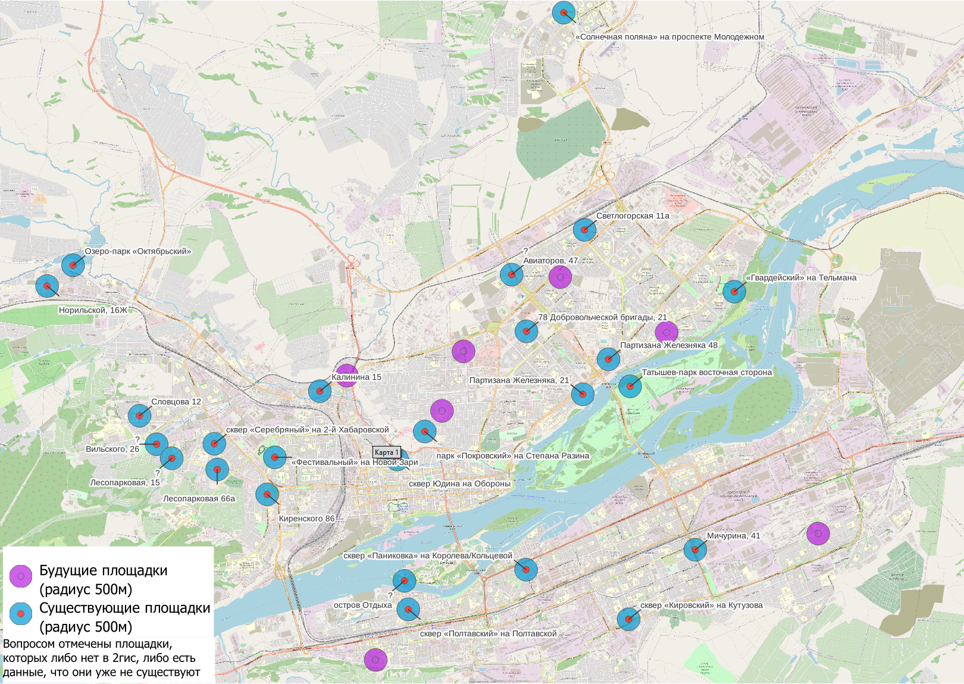Click the blue Существующие площадки legend swatch
The width and height of the screenshot is (964, 684).
tap(21, 614)
